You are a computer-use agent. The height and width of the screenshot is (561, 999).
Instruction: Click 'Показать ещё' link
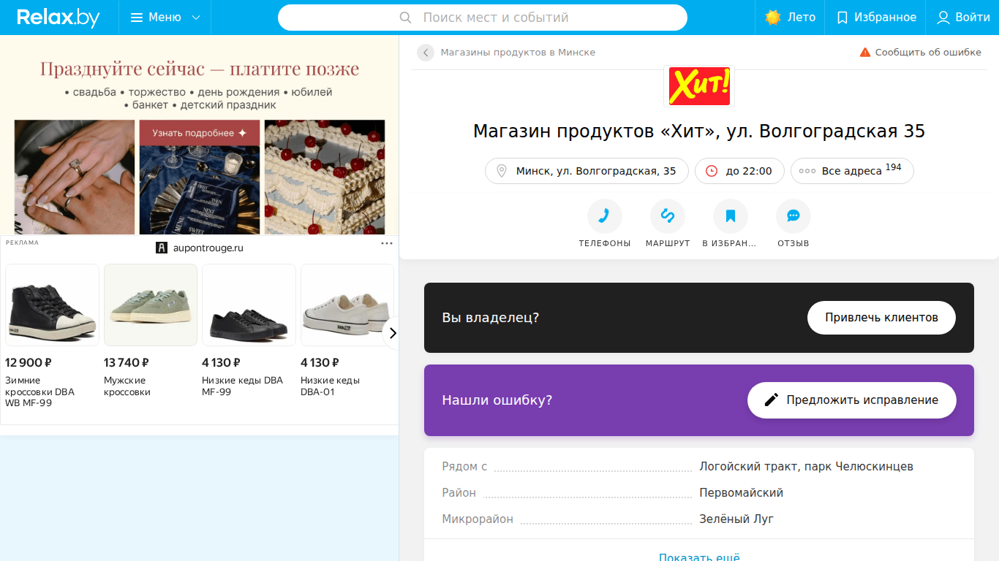click(699, 557)
